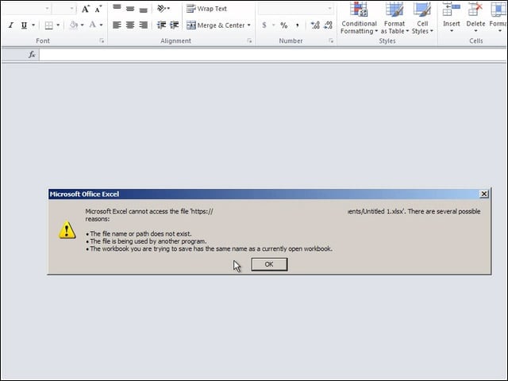Image resolution: width=508 pixels, height=381 pixels.
Task: Open Number dialog launcher
Action: tap(331, 40)
